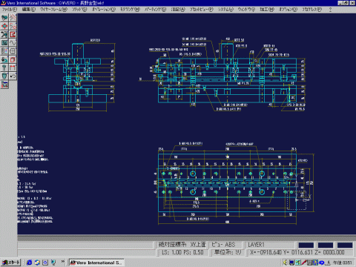Image resolution: width=356 pixels, height=267 pixels.
Task: Click the first dark blue color swatch
Action: click(306, 245)
